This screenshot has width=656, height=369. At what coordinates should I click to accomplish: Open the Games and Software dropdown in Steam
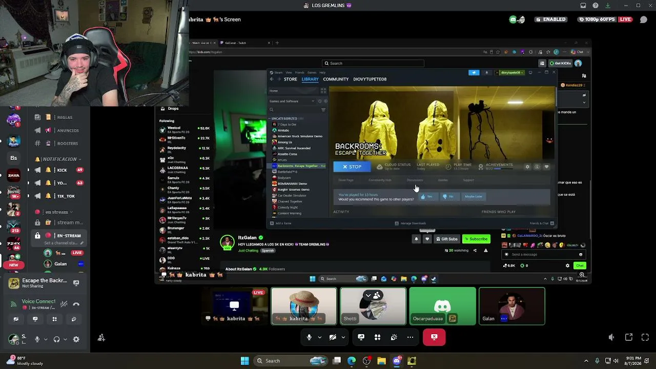292,101
